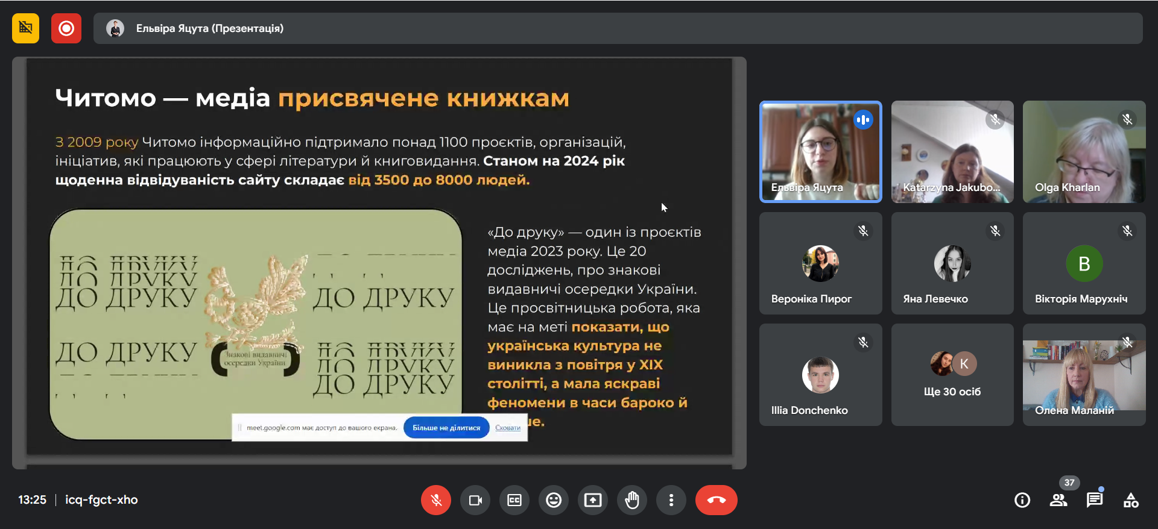The image size is (1158, 529).
Task: Click muted mic icon on Katarzyna's tile
Action: coord(995,120)
